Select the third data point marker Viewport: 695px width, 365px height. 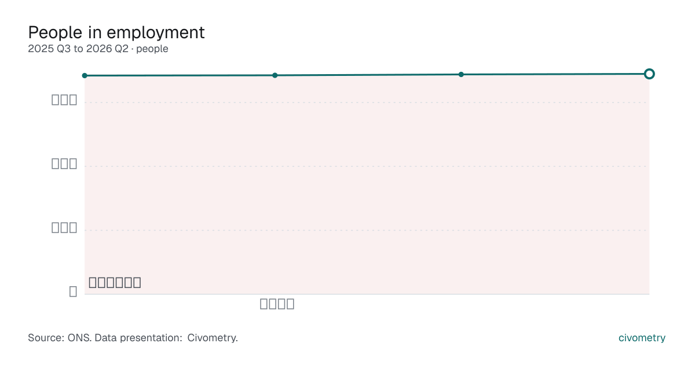pyautogui.click(x=461, y=74)
